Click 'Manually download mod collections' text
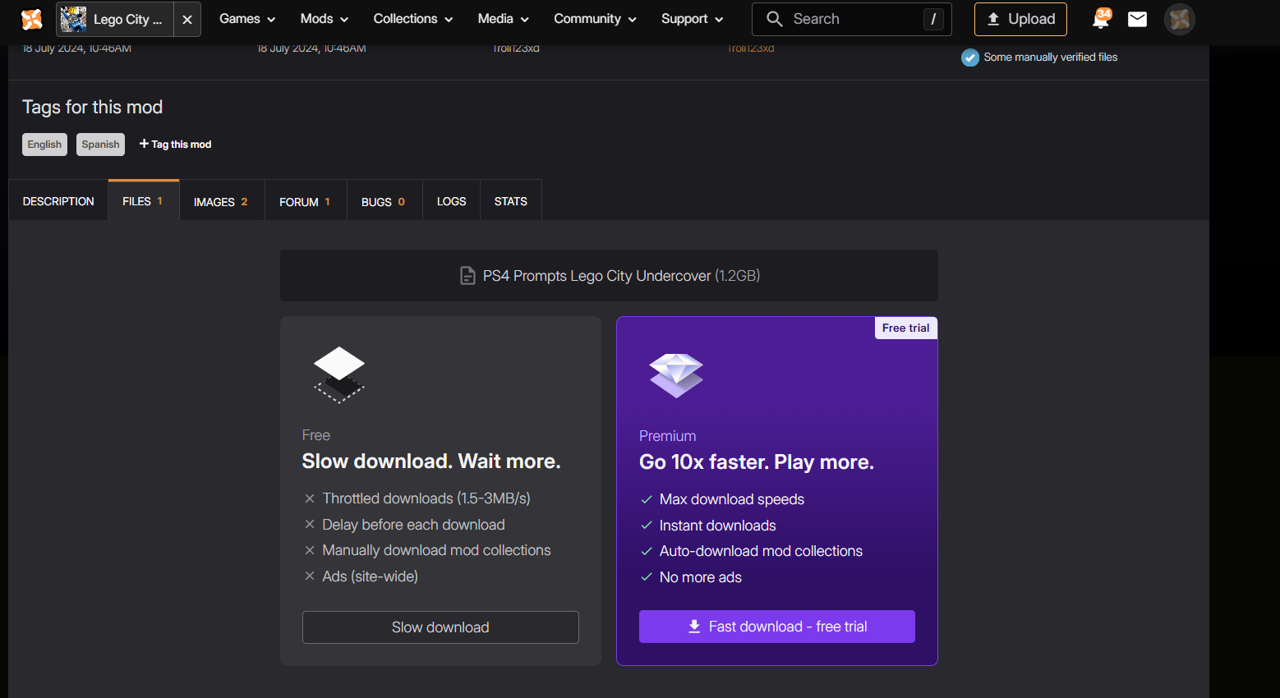The width and height of the screenshot is (1280, 698). coord(436,550)
